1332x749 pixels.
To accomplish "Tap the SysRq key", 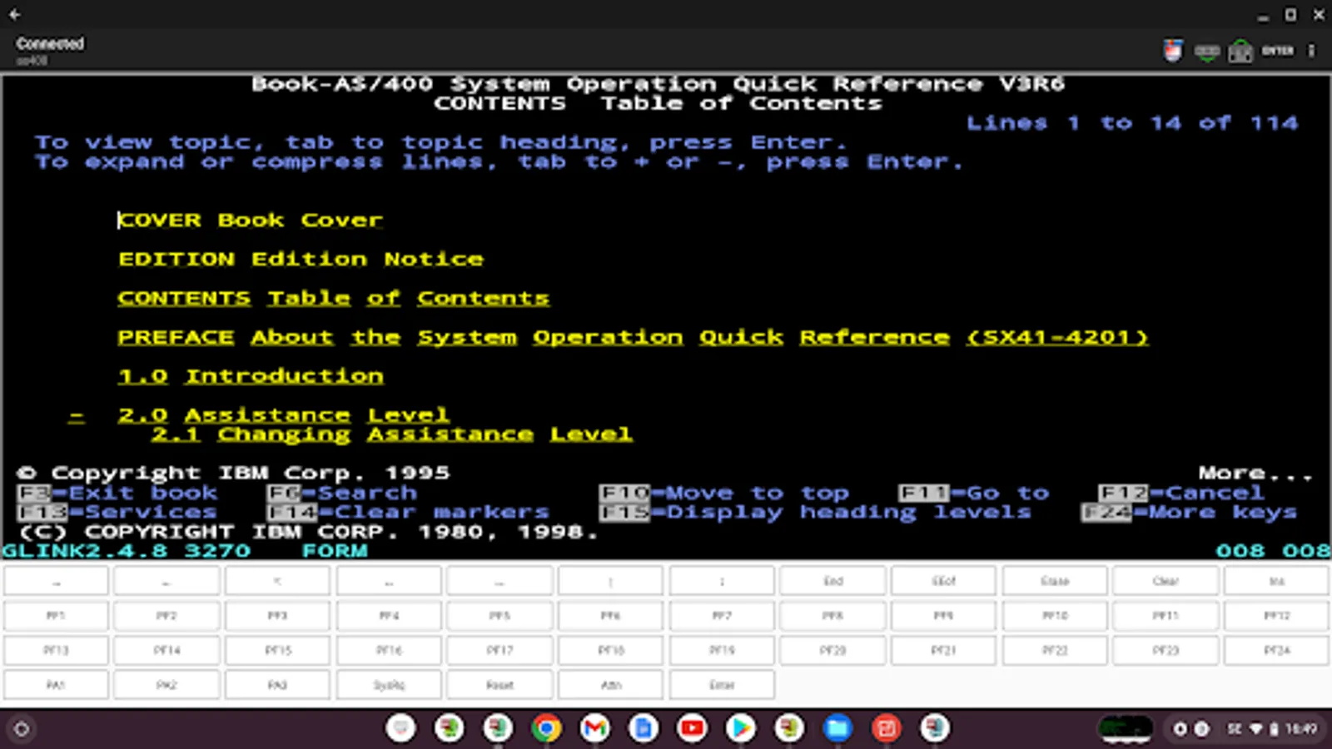I will [x=389, y=685].
